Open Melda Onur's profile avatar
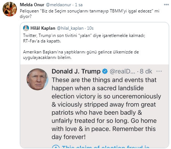The width and height of the screenshot is (171, 149). coord(10,9)
